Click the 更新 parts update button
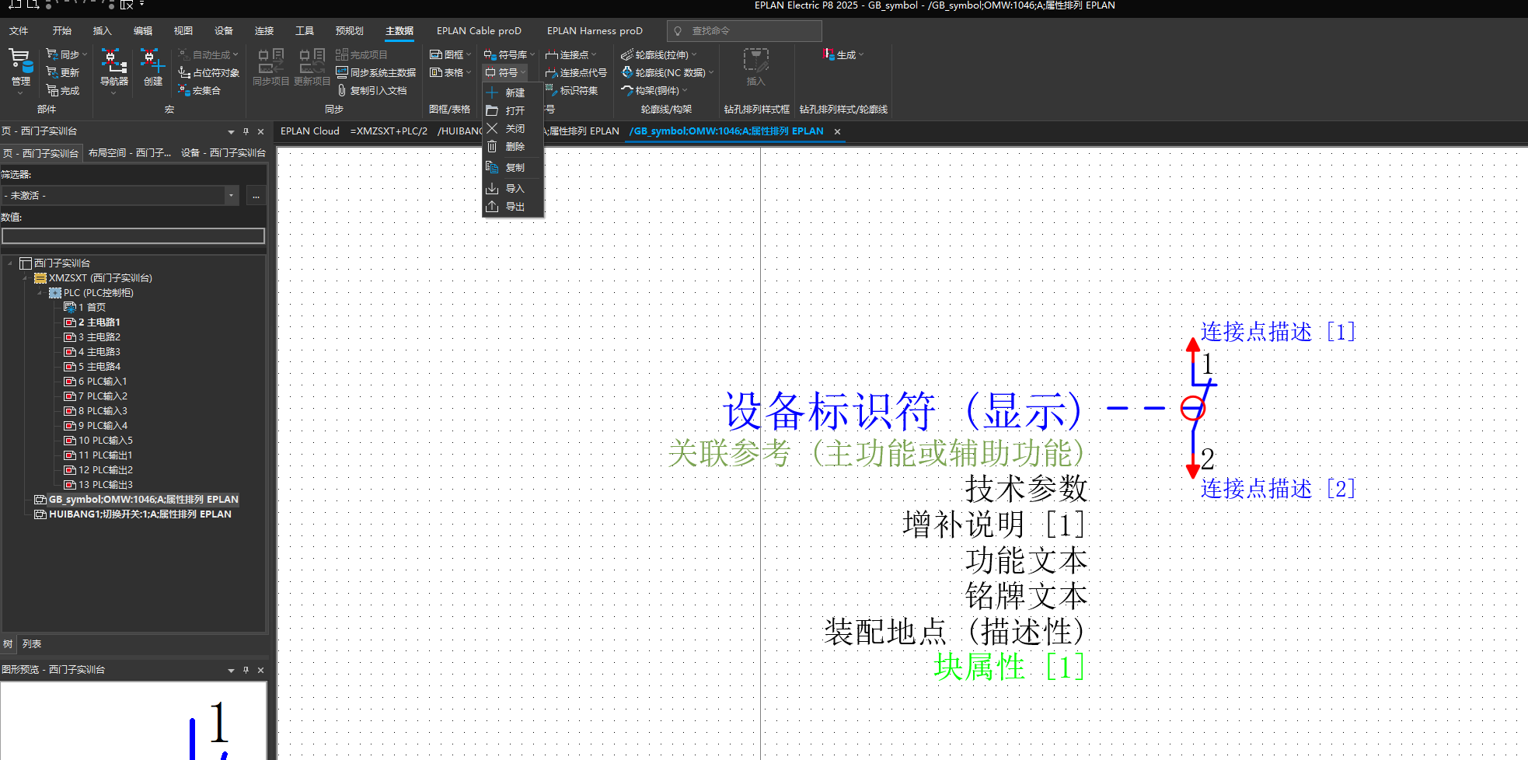Screen dimensions: 1528x760 click(63, 72)
